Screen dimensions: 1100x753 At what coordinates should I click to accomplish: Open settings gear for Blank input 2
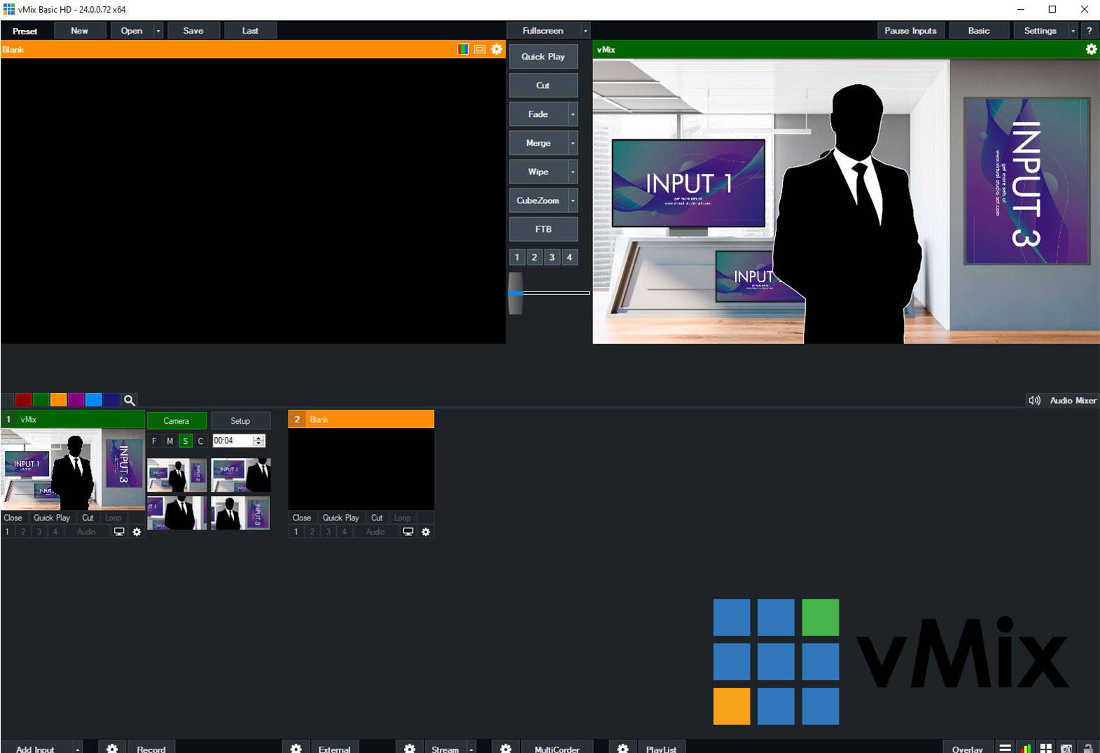426,532
